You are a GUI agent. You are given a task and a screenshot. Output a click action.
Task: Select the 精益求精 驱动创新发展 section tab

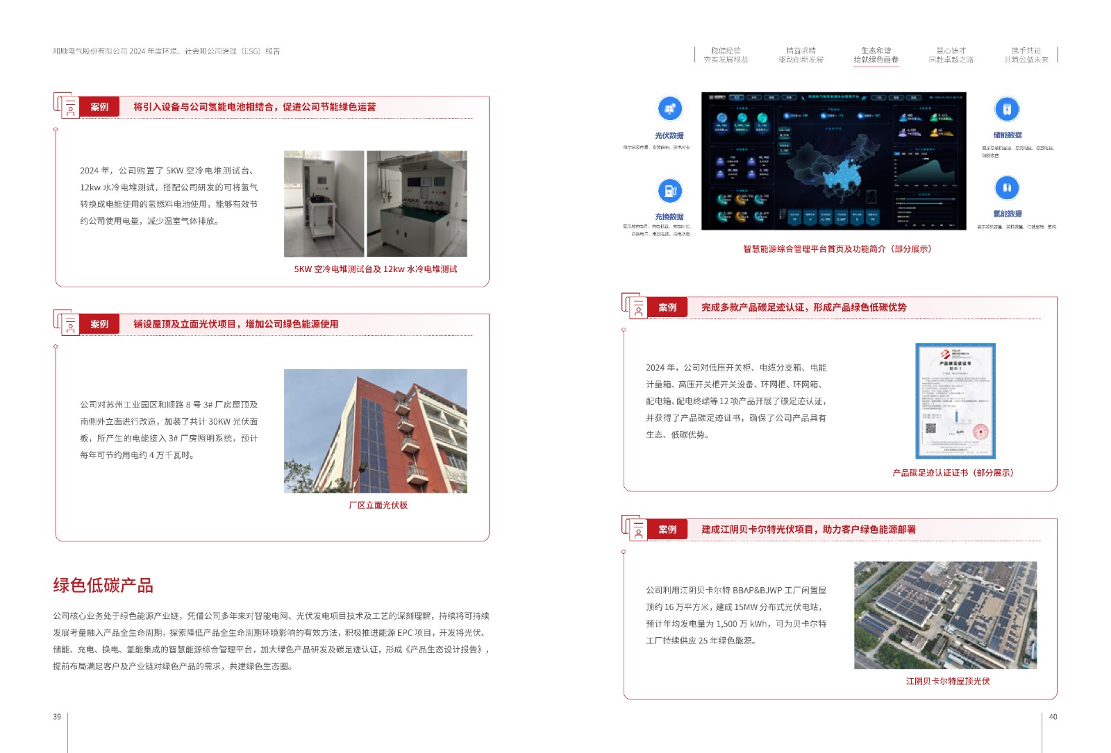[x=801, y=55]
